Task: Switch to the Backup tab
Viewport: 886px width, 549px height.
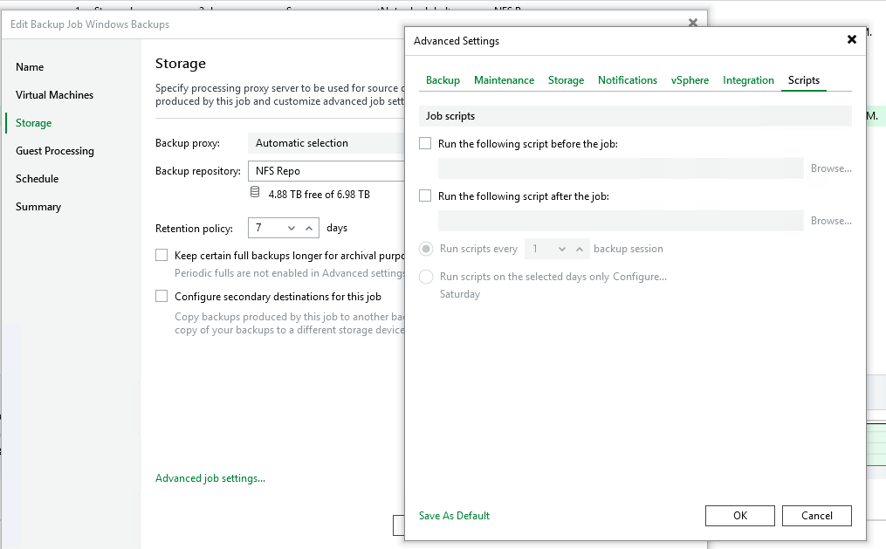Action: pyautogui.click(x=443, y=80)
